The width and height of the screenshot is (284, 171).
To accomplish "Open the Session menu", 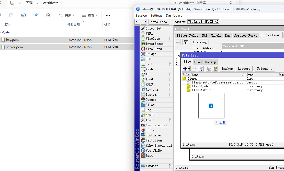I will point(141,16).
